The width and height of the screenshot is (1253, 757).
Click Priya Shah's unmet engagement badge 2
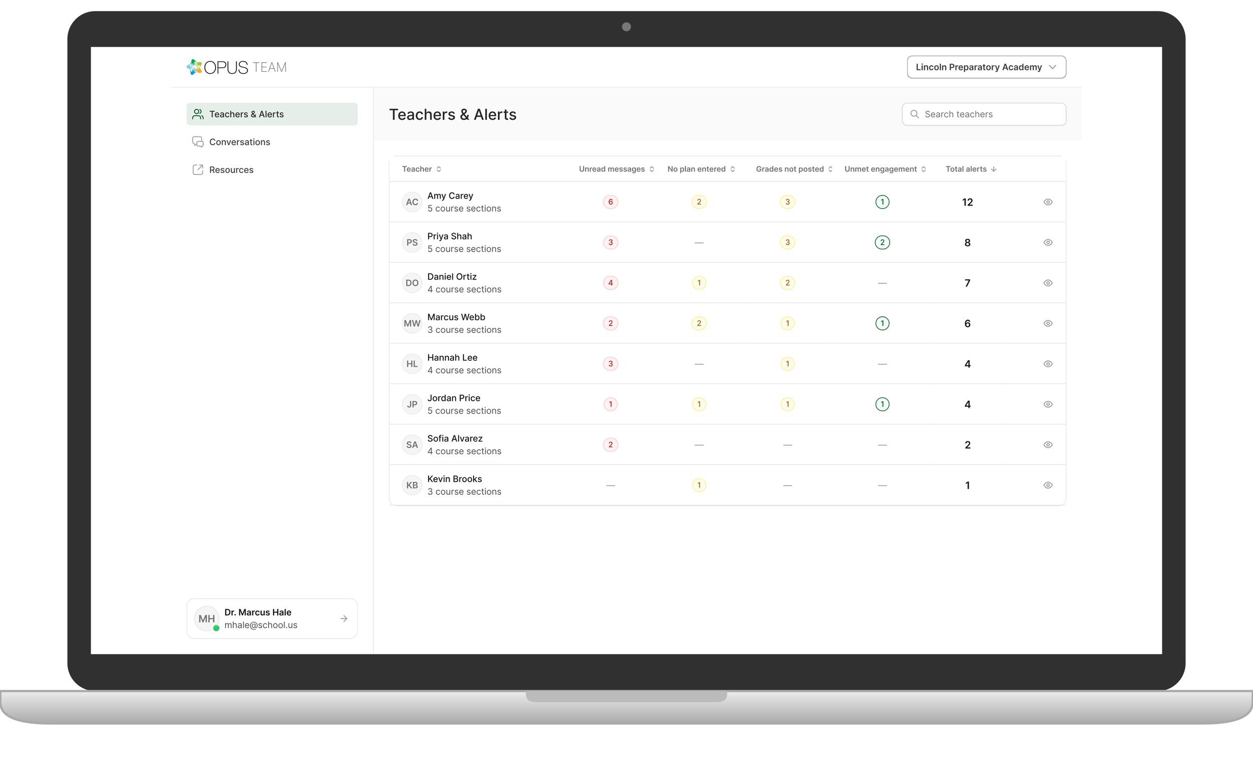point(882,243)
